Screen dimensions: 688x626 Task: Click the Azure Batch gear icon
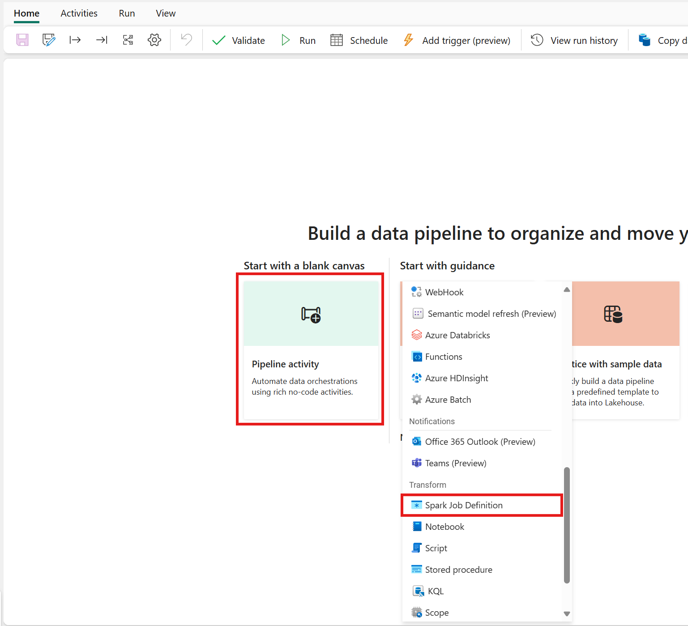pos(417,400)
